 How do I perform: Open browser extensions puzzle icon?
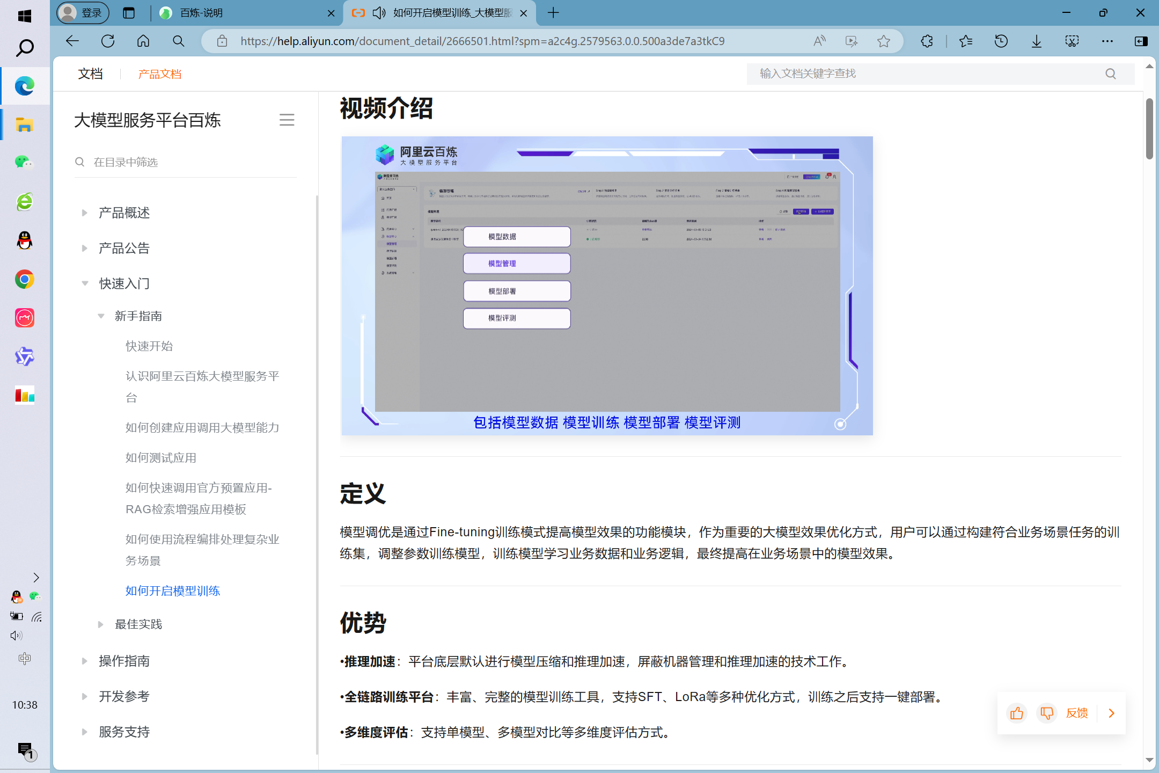click(927, 41)
